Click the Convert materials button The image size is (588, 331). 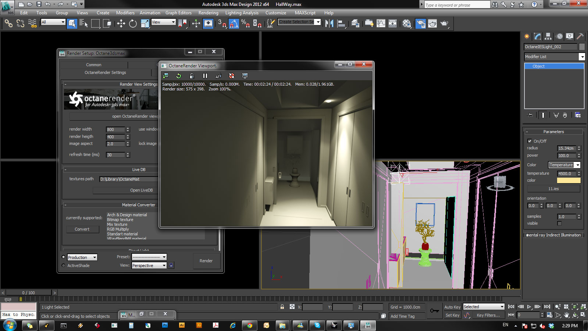click(x=82, y=229)
